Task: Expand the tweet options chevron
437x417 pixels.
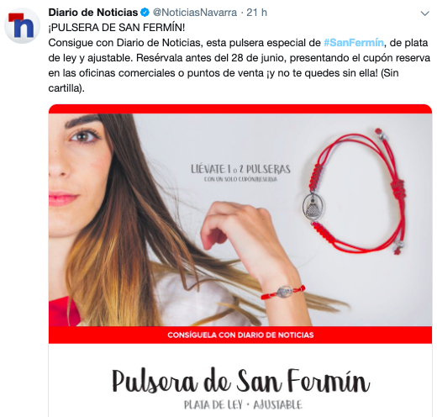Action: tap(425, 13)
